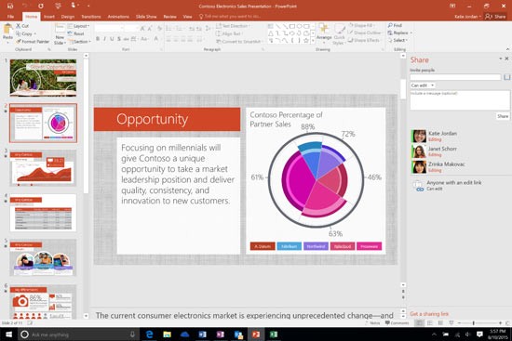Open the Layout dropdown in Slides group
This screenshot has width=512, height=341.
(x=78, y=26)
